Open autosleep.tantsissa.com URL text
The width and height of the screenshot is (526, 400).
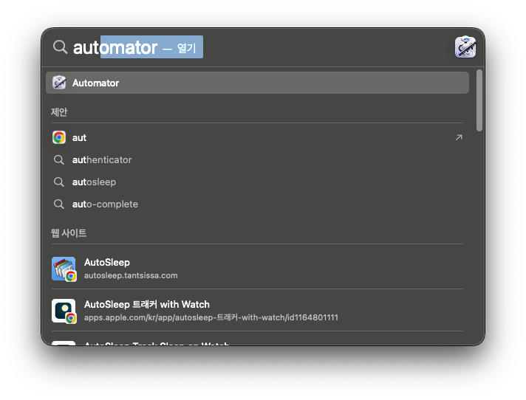[x=131, y=275]
